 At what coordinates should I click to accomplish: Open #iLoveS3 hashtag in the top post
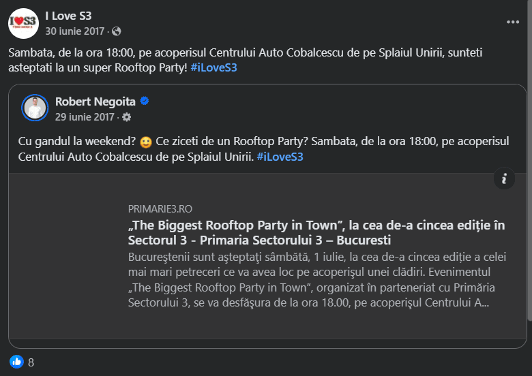click(213, 67)
